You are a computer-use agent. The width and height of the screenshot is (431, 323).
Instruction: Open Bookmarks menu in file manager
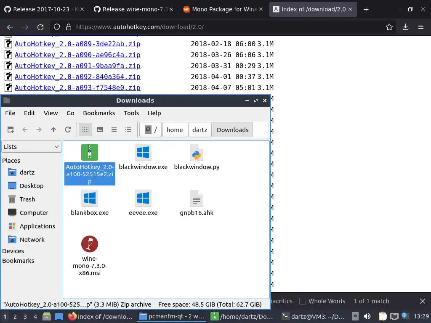pos(99,113)
